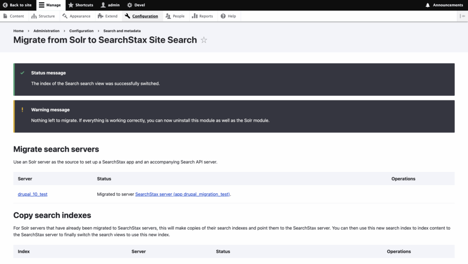Open the Extend modules page
The width and height of the screenshot is (468, 264).
tap(108, 16)
